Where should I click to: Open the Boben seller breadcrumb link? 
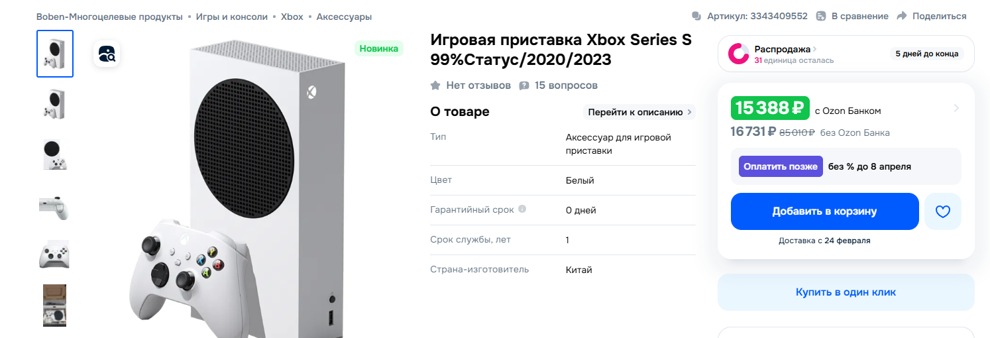(x=109, y=17)
